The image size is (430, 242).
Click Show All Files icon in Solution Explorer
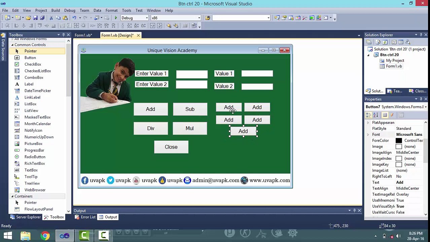(x=378, y=42)
